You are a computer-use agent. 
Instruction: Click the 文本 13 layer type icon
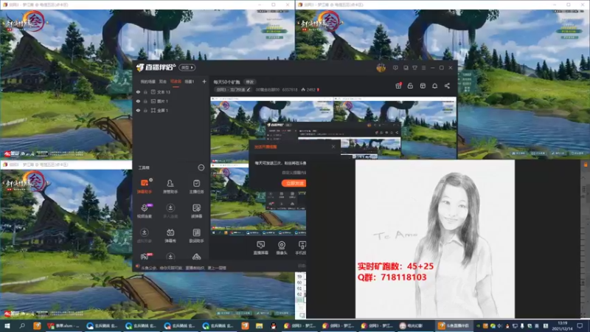(x=153, y=91)
